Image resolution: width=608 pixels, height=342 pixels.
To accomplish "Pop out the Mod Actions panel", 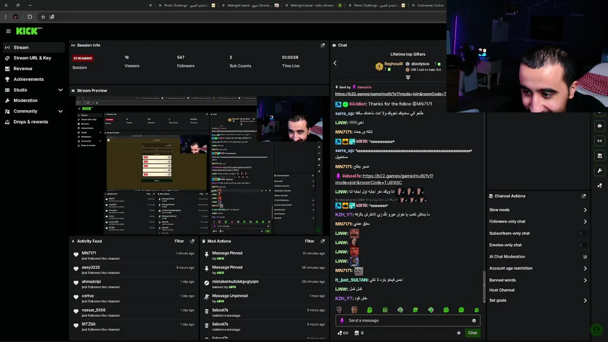I will [x=323, y=241].
